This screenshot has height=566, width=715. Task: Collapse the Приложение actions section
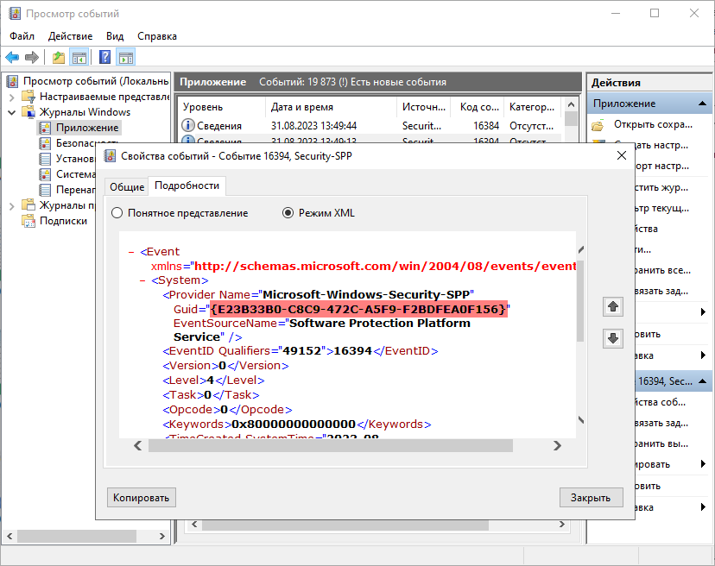click(x=702, y=104)
